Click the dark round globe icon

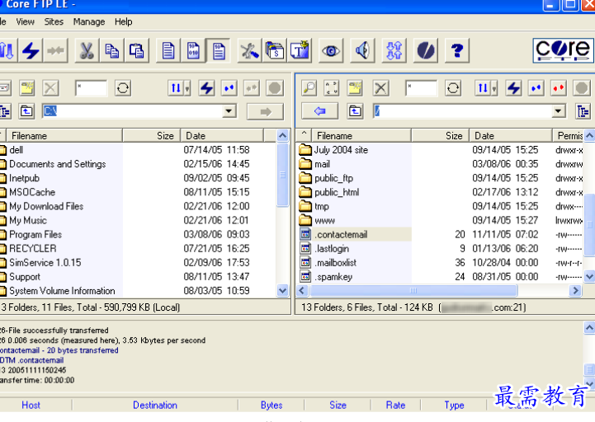point(425,50)
